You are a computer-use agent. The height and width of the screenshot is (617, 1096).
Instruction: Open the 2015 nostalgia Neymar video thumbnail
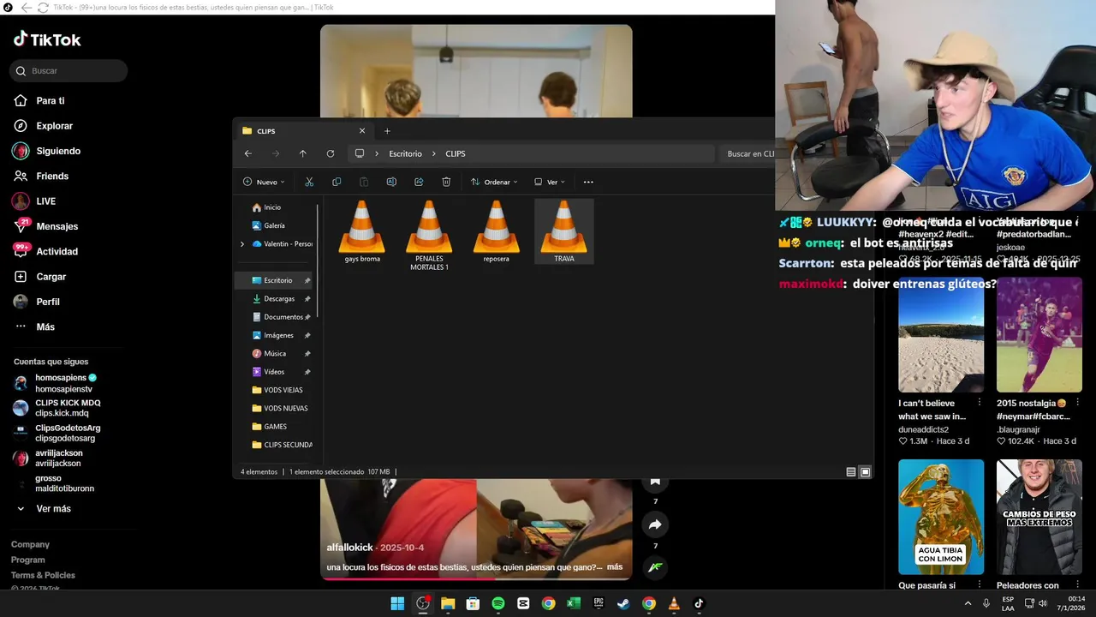pos(1039,334)
